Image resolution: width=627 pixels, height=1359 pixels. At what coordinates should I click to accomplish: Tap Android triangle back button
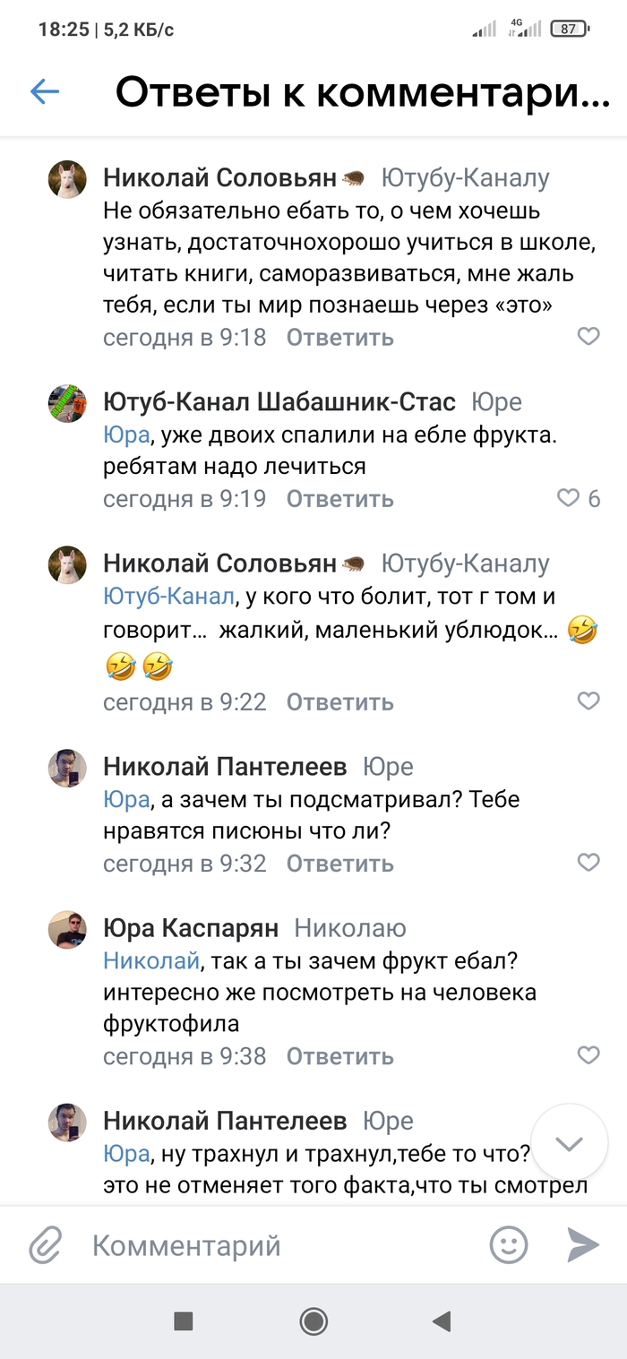[441, 1320]
